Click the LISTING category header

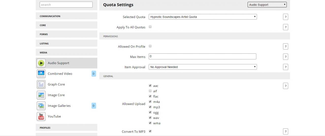[67, 43]
